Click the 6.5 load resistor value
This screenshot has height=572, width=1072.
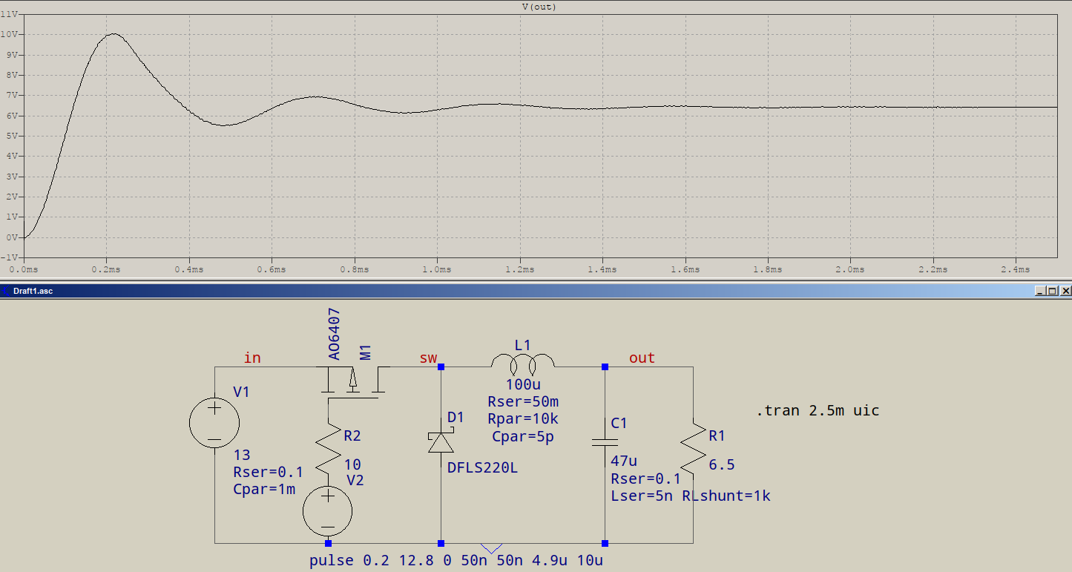pyautogui.click(x=722, y=465)
